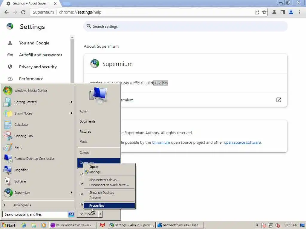The width and height of the screenshot is (306, 229).
Task: Click the network tray icon
Action: click(x=270, y=225)
